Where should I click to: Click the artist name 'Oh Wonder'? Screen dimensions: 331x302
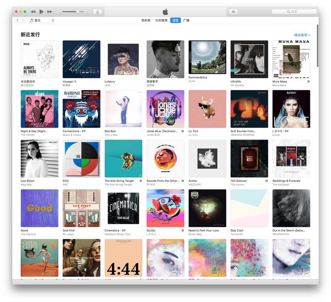pos(237,85)
